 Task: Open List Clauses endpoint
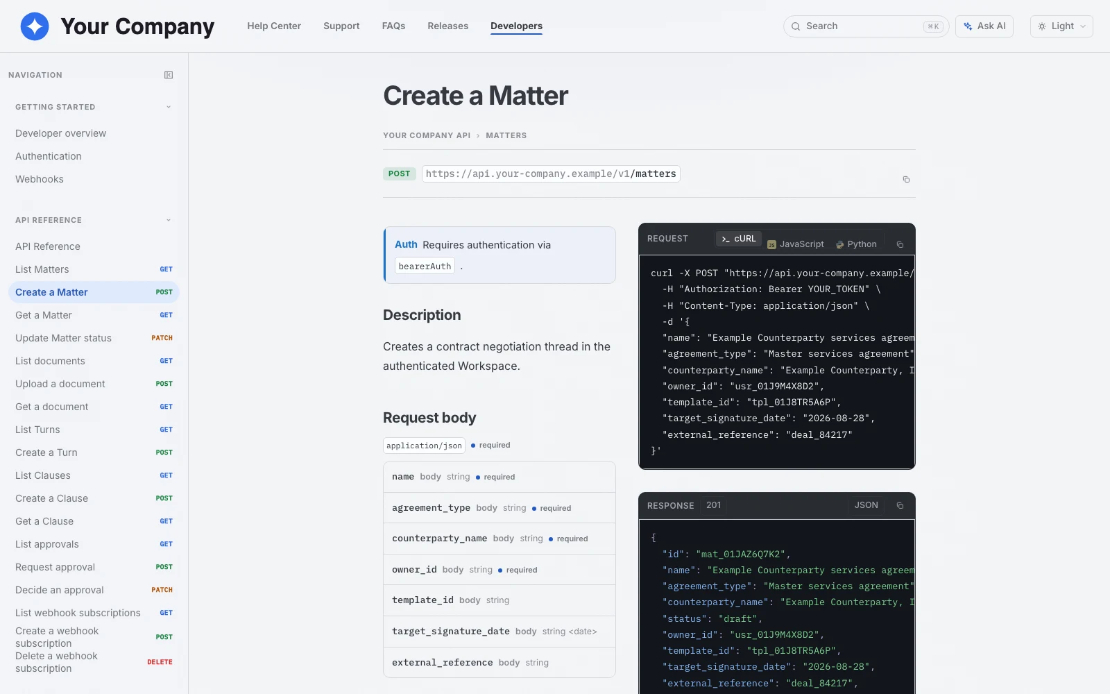click(x=94, y=475)
